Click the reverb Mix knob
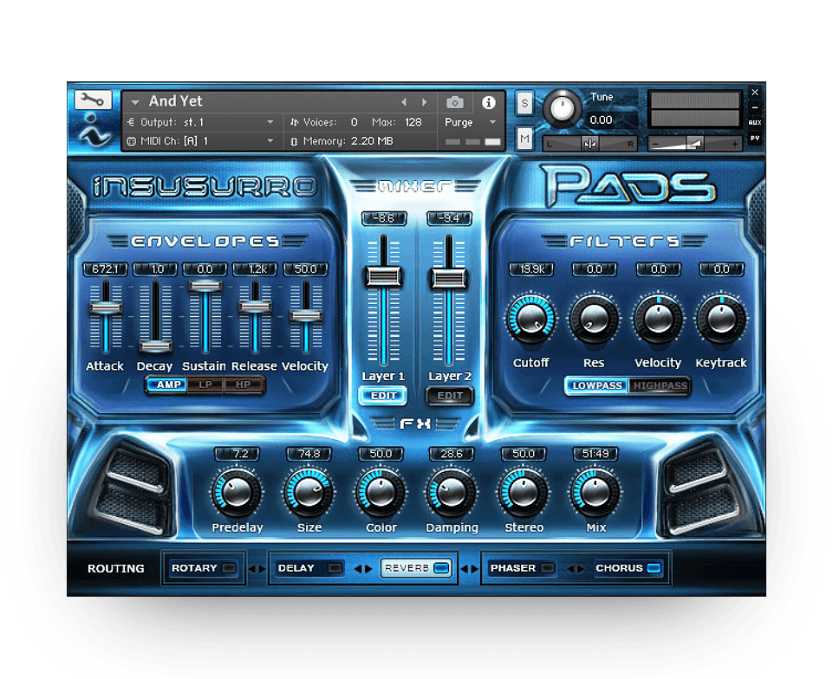The height and width of the screenshot is (679, 833). [595, 493]
